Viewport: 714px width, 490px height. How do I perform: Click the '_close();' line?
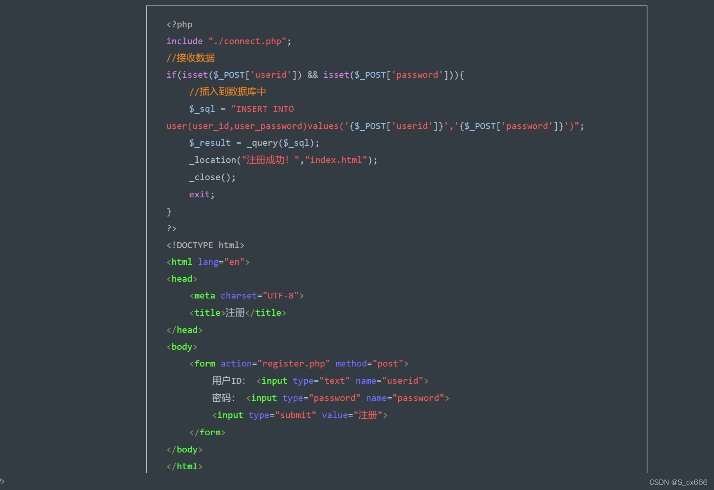(213, 177)
